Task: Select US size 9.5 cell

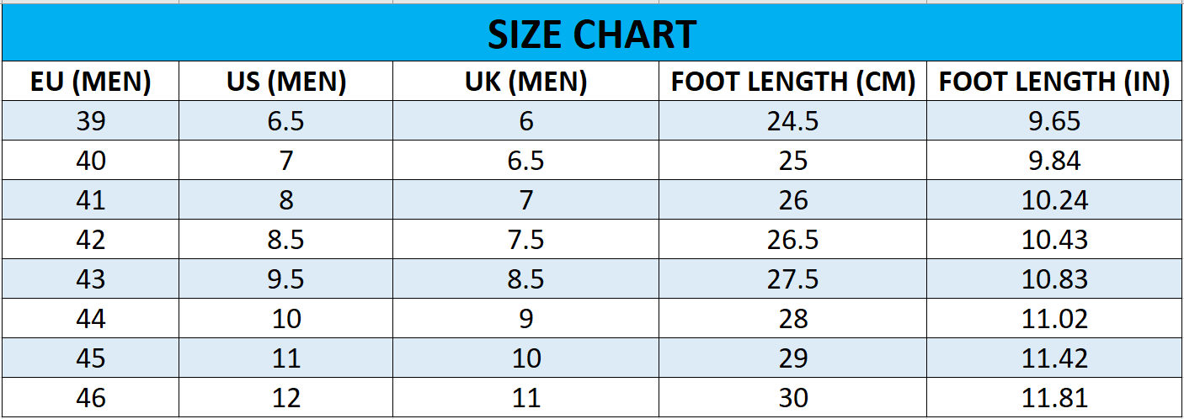Action: pyautogui.click(x=286, y=279)
